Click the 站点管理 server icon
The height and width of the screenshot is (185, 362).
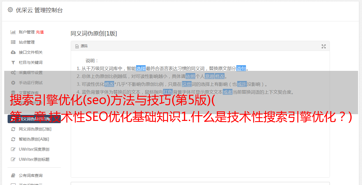13,42
